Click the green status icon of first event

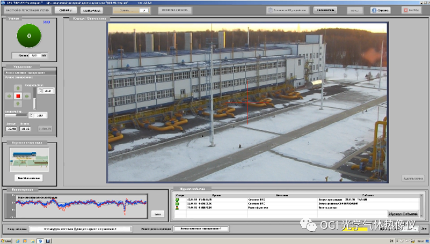pyautogui.click(x=177, y=199)
